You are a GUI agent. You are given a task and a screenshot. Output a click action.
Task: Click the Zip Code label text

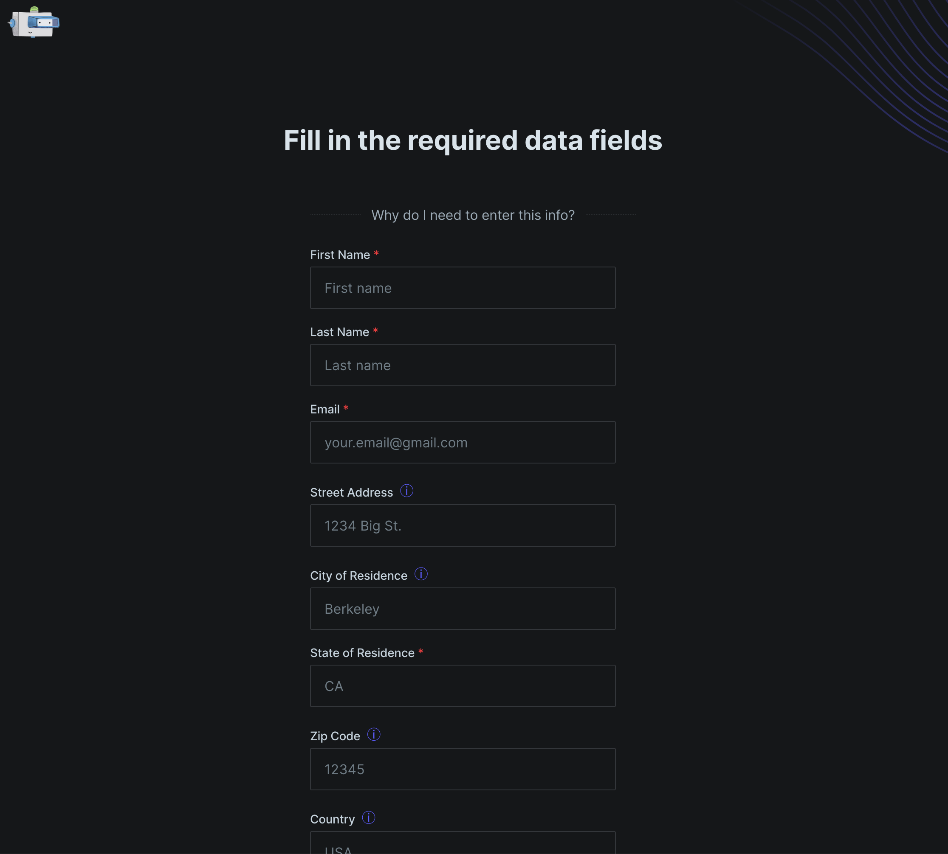click(x=334, y=736)
